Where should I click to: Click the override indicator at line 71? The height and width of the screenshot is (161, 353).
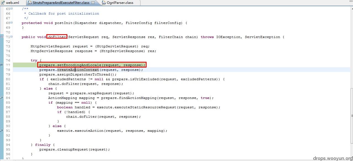pos(2,37)
